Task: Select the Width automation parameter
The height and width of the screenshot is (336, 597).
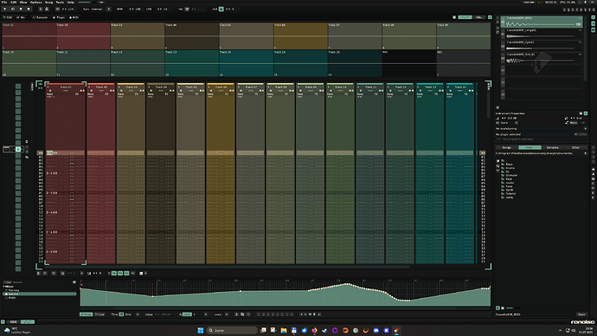Action: pos(12,298)
